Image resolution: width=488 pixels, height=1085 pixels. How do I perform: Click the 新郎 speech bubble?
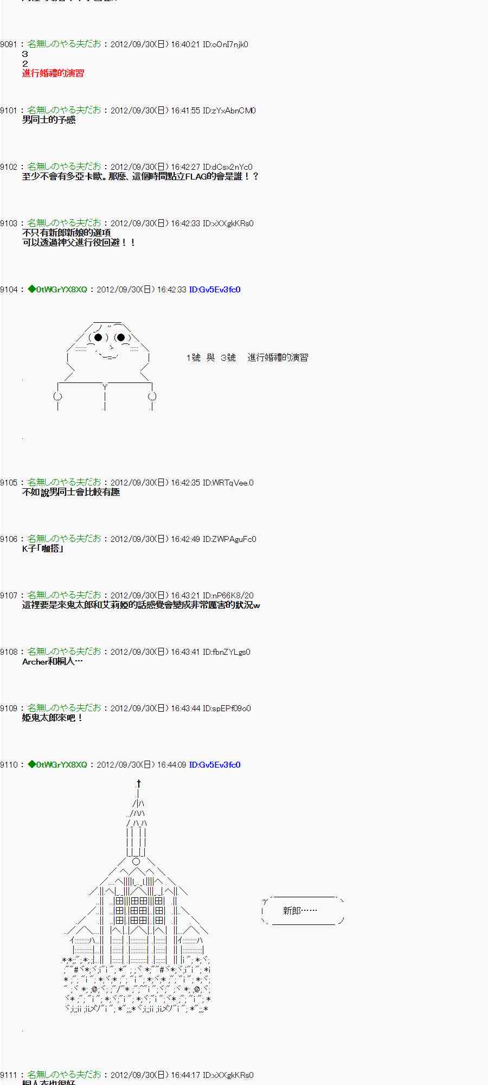point(301,911)
